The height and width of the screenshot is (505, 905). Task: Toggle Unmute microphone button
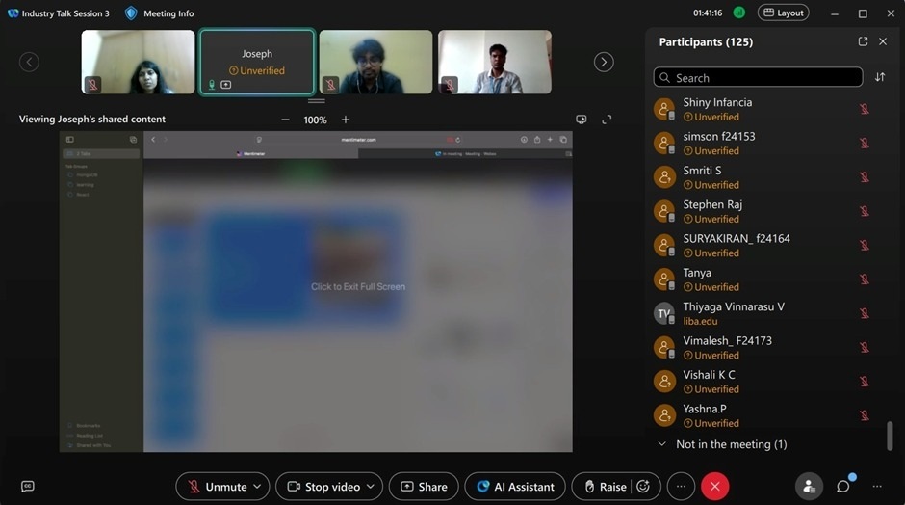(x=217, y=487)
